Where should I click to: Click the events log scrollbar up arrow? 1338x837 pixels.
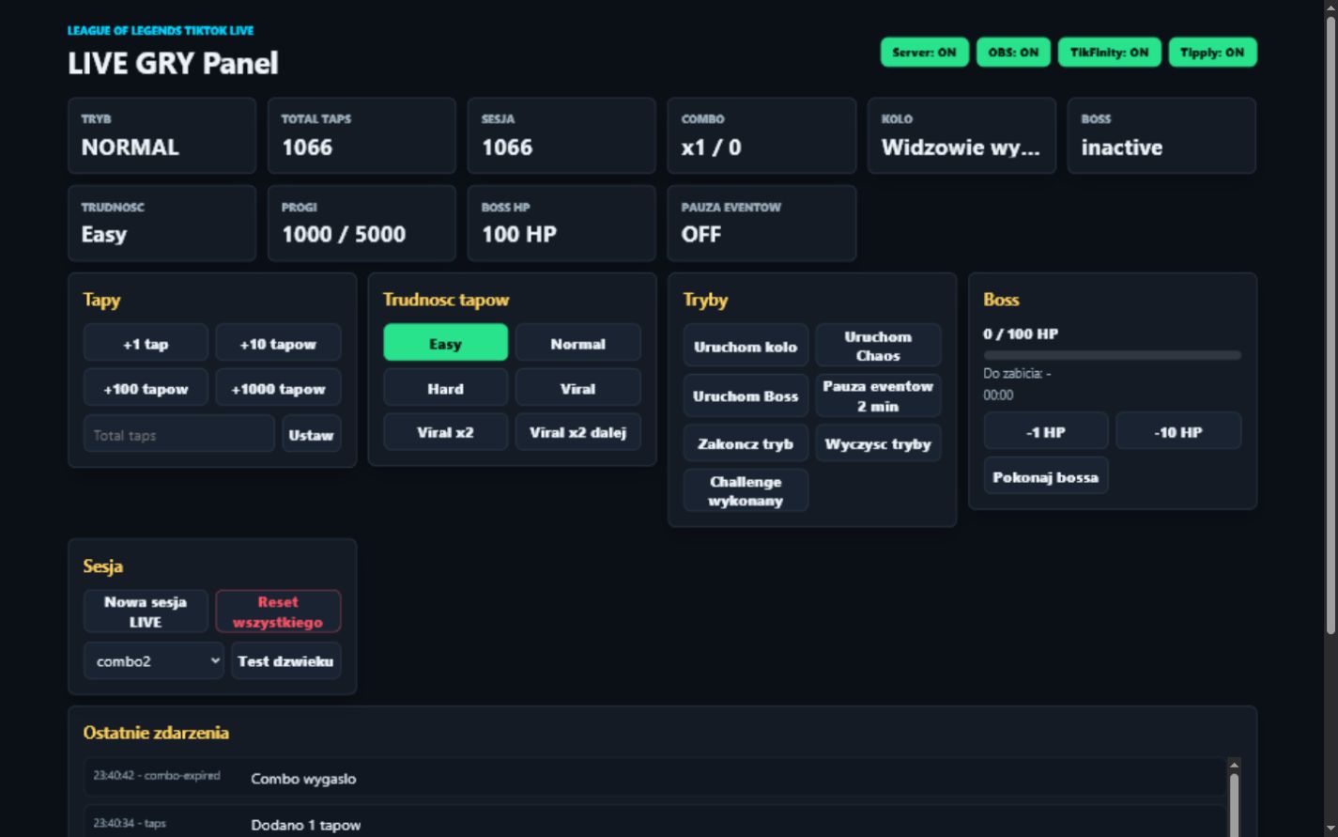click(x=1234, y=766)
